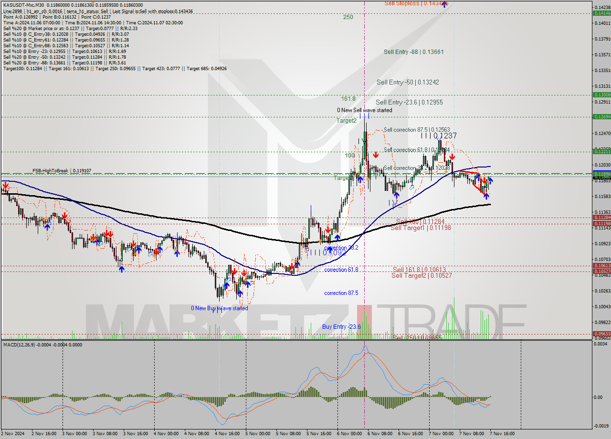
Task: Click the '4 Nov 00:00' time axis label
Action: [166, 434]
